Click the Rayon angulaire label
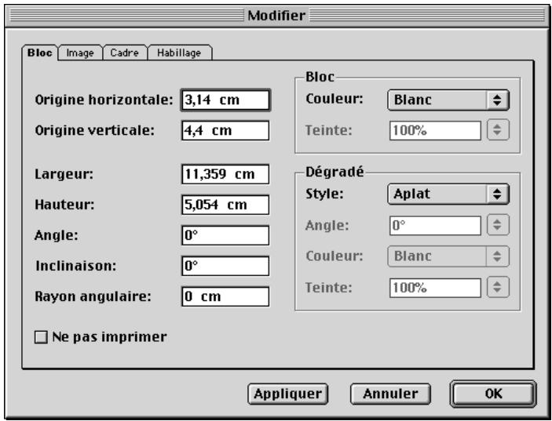This screenshot has width=552, height=421. point(93,296)
